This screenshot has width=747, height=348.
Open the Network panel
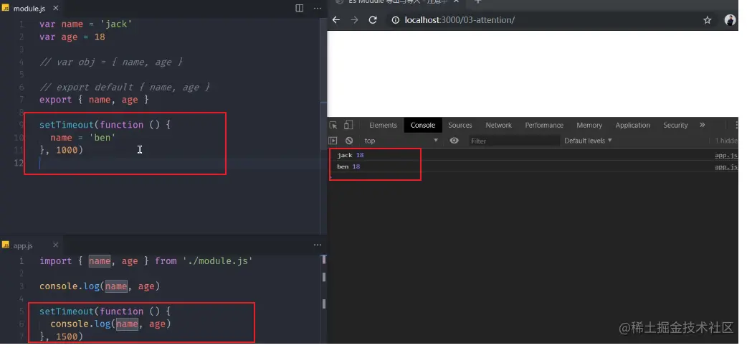(498, 126)
